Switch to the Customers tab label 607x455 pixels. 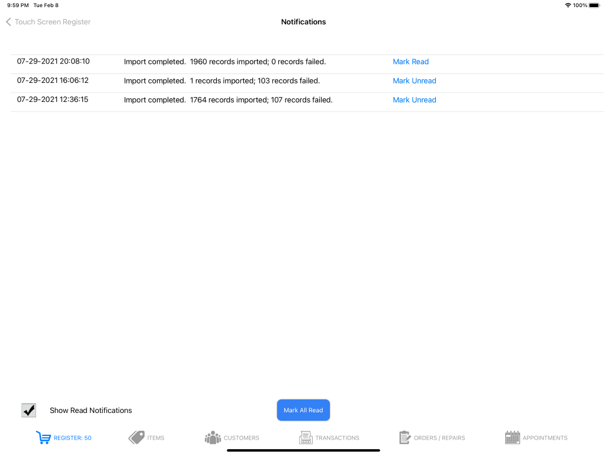(241, 438)
